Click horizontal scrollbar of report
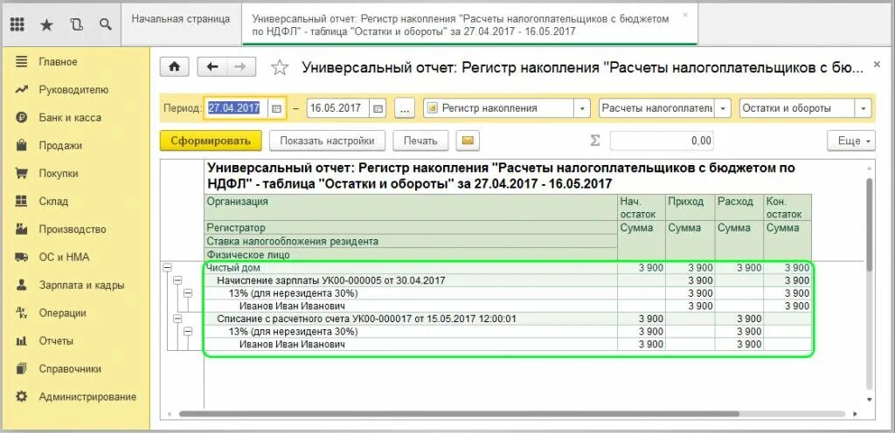Screen dimensions: 895x433 pyautogui.click(x=460, y=414)
